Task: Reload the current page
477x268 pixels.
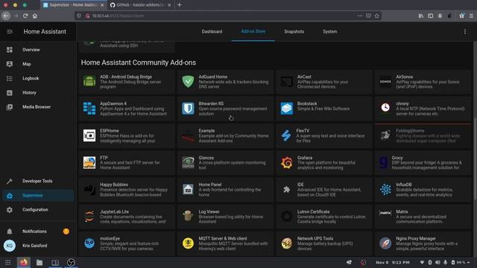Action: click(25, 16)
